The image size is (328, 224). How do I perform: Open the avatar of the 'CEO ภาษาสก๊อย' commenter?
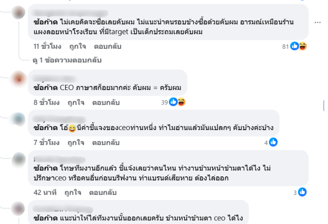tap(19, 78)
